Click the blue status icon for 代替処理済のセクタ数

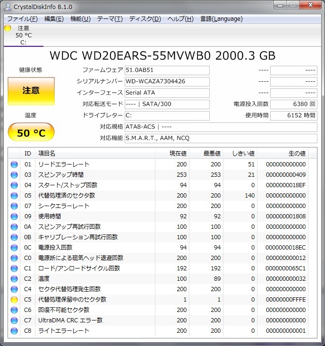pos(14,196)
